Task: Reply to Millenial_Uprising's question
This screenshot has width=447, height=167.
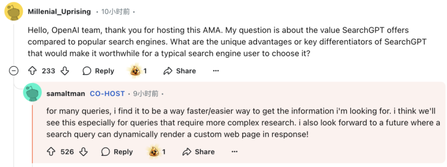Action: (x=98, y=71)
